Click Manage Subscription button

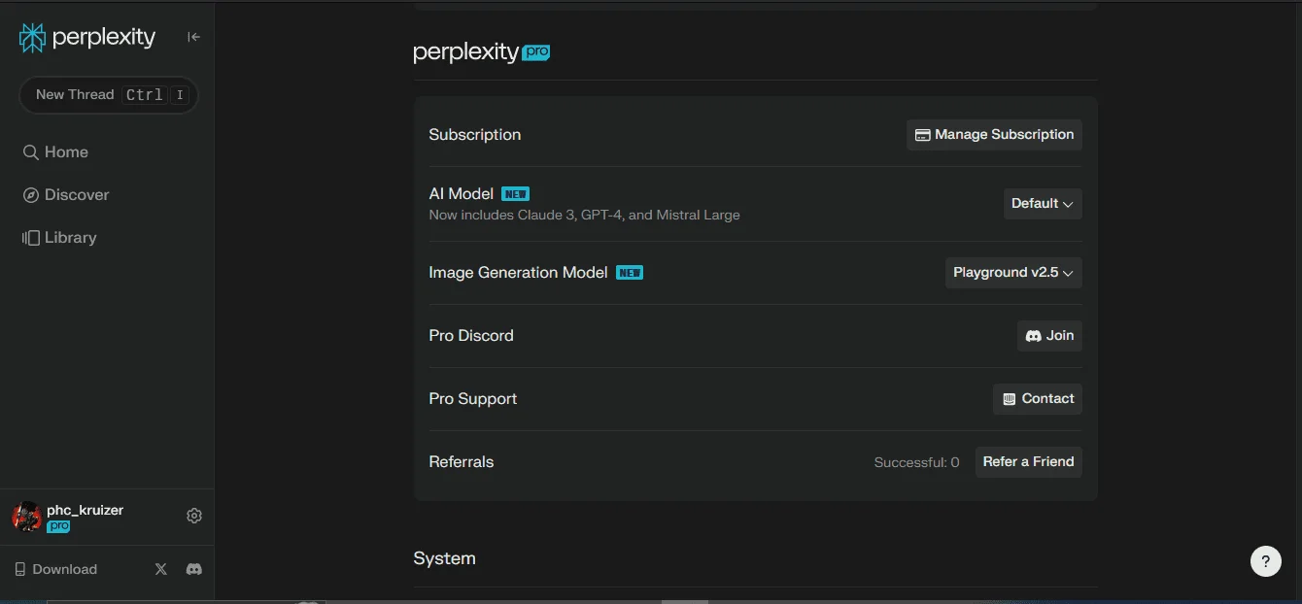(x=994, y=135)
